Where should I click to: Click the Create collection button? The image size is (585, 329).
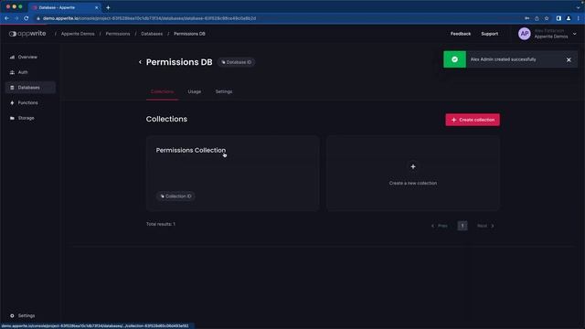pyautogui.click(x=473, y=120)
